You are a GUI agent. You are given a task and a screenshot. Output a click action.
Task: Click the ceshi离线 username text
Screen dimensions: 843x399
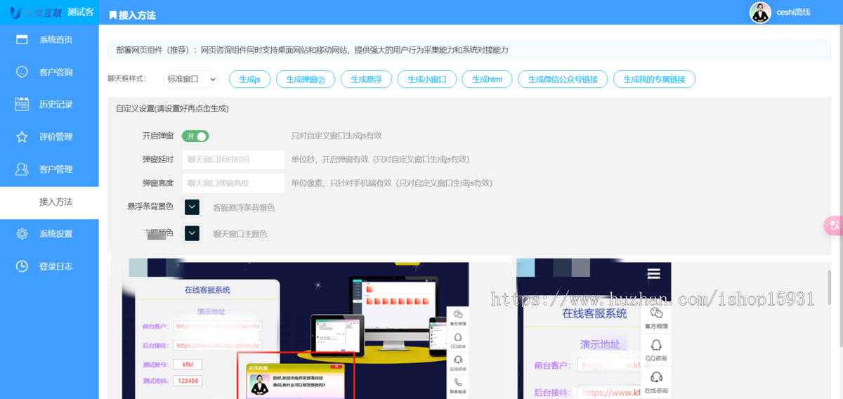click(793, 13)
